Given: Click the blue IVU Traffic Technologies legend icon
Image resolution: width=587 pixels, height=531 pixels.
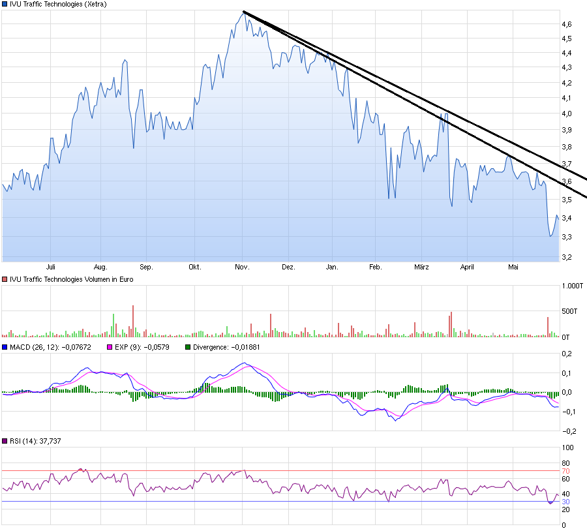Looking at the screenshot, I should click(x=7, y=4).
